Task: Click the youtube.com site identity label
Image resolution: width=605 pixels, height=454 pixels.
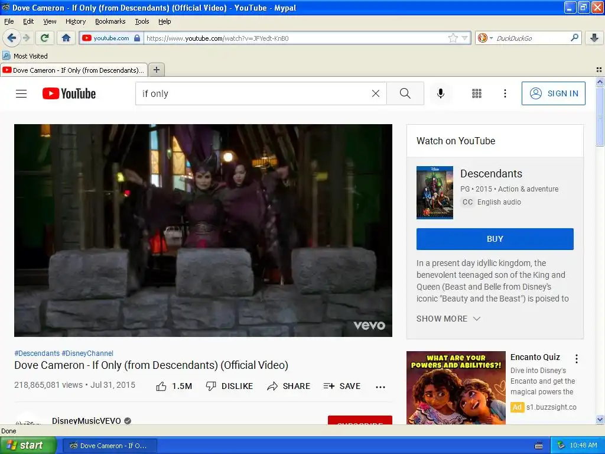Action: 111,38
